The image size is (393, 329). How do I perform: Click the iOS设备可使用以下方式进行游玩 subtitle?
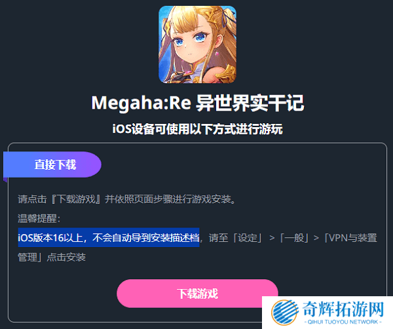[x=197, y=129]
